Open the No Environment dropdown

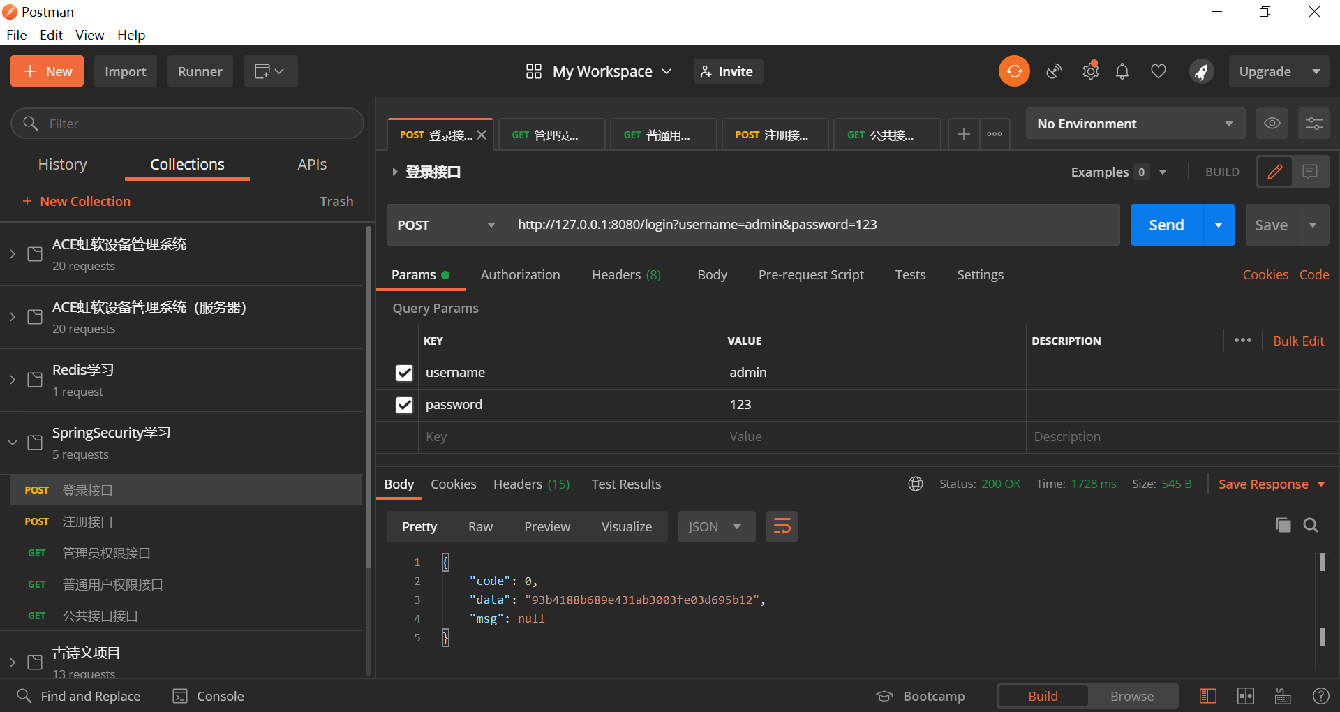point(1136,124)
